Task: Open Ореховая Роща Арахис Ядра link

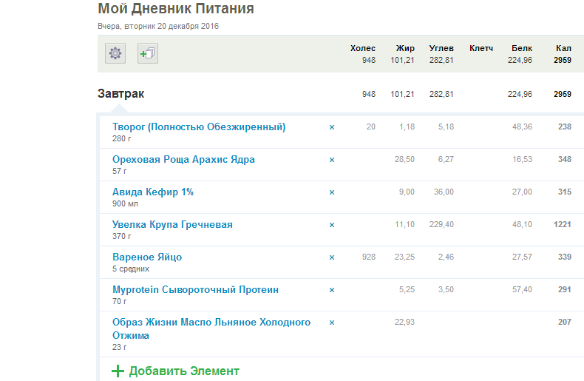Action: tap(183, 160)
